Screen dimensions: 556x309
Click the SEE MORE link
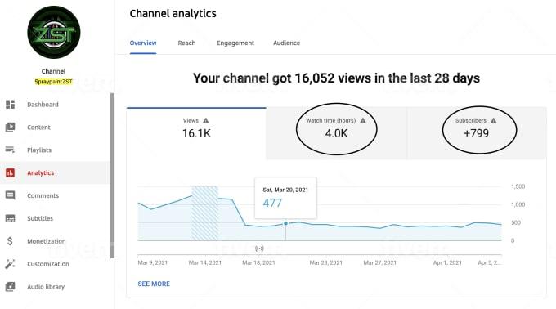pyautogui.click(x=154, y=284)
